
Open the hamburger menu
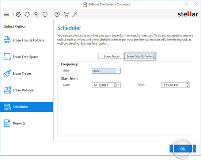tap(7, 14)
